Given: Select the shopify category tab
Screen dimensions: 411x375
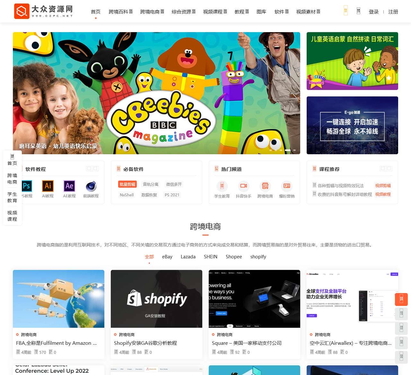Looking at the screenshot, I should pyautogui.click(x=258, y=256).
